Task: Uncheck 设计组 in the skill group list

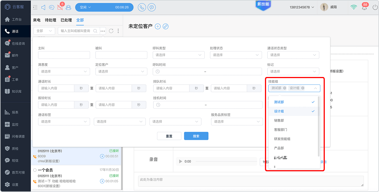Action: 293,111
